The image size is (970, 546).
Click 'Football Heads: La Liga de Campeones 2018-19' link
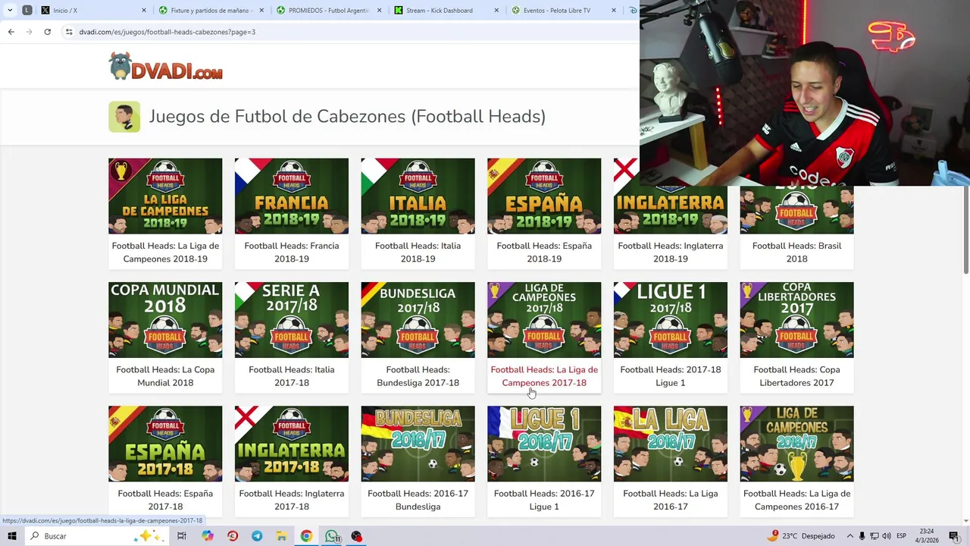(165, 253)
